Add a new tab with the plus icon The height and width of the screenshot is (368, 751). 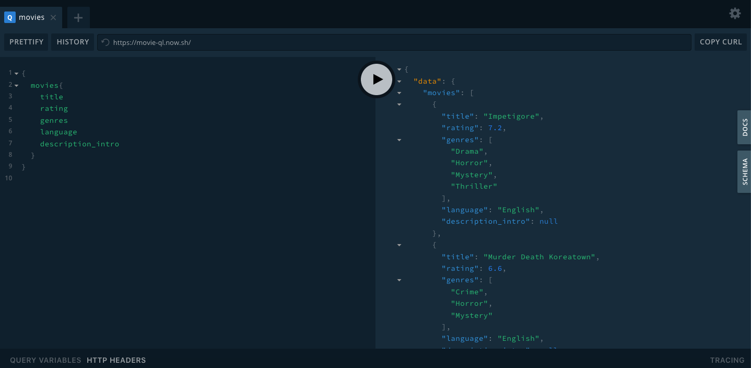[x=78, y=18]
